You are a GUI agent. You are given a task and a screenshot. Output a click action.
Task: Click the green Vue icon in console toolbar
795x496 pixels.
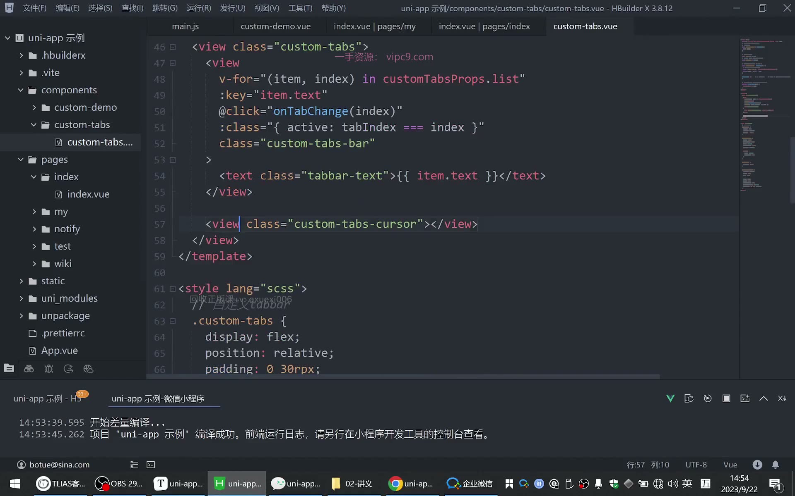click(x=670, y=398)
